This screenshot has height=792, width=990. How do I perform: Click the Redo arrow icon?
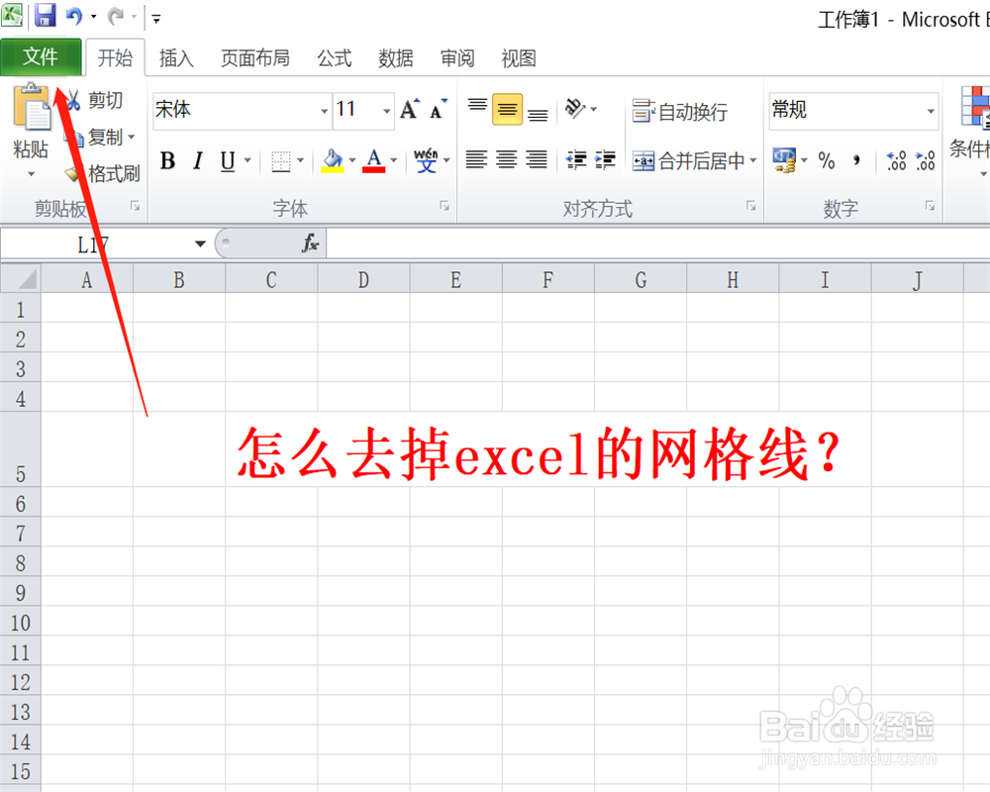coord(116,17)
